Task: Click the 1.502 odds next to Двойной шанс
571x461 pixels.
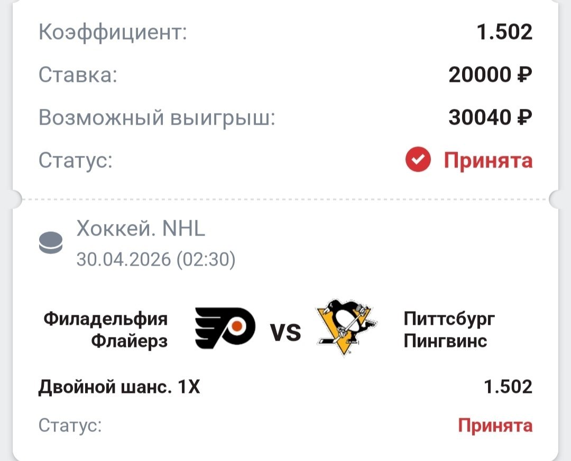Action: [x=508, y=387]
